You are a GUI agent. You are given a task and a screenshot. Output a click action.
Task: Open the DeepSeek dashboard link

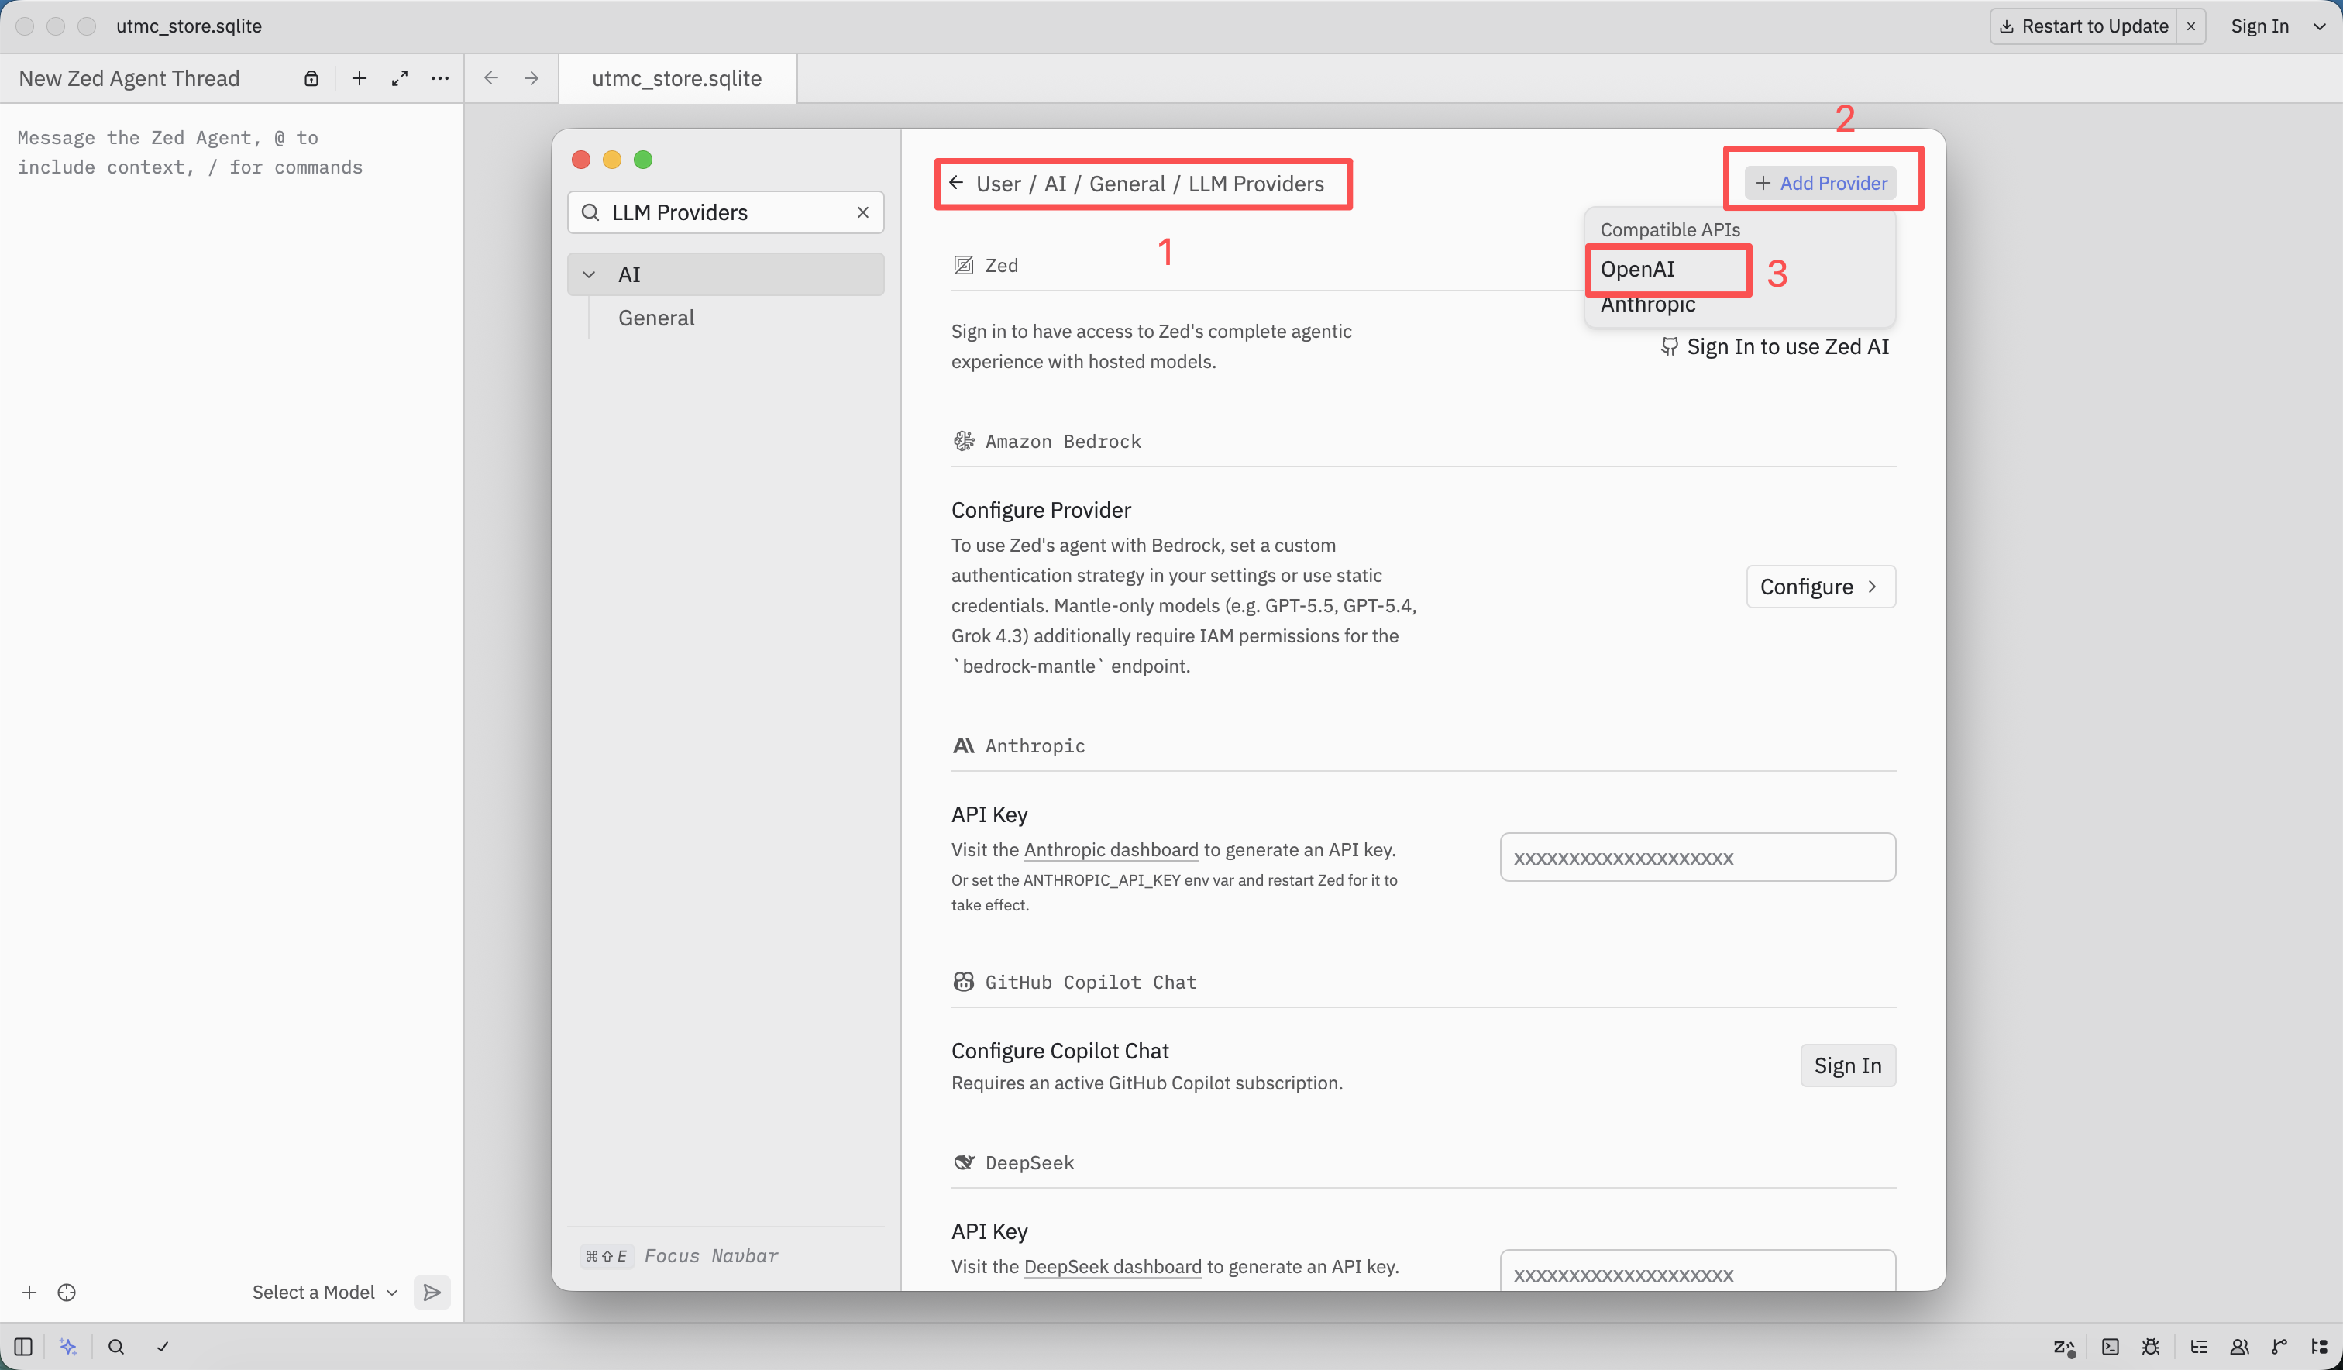(x=1113, y=1267)
